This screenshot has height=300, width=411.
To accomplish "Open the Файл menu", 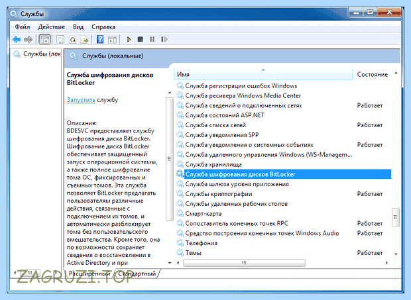I will 23,27.
